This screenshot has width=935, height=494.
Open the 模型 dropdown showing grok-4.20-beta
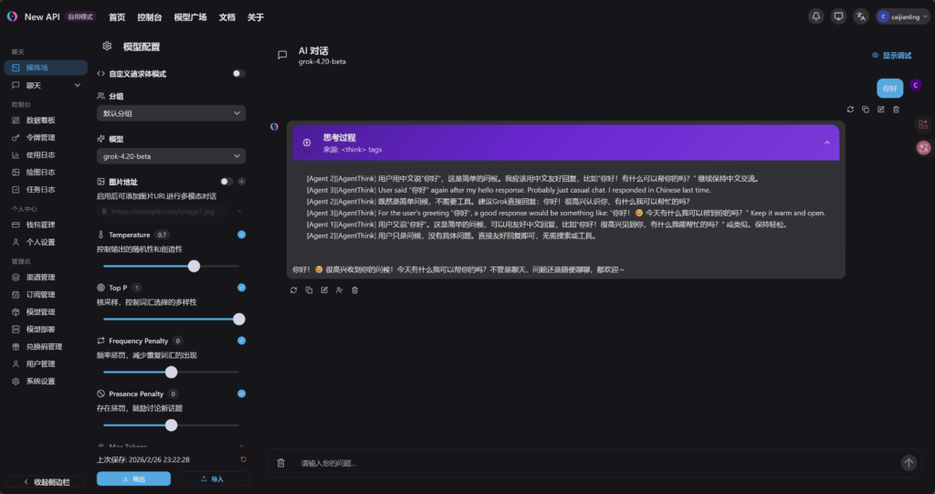click(x=171, y=156)
